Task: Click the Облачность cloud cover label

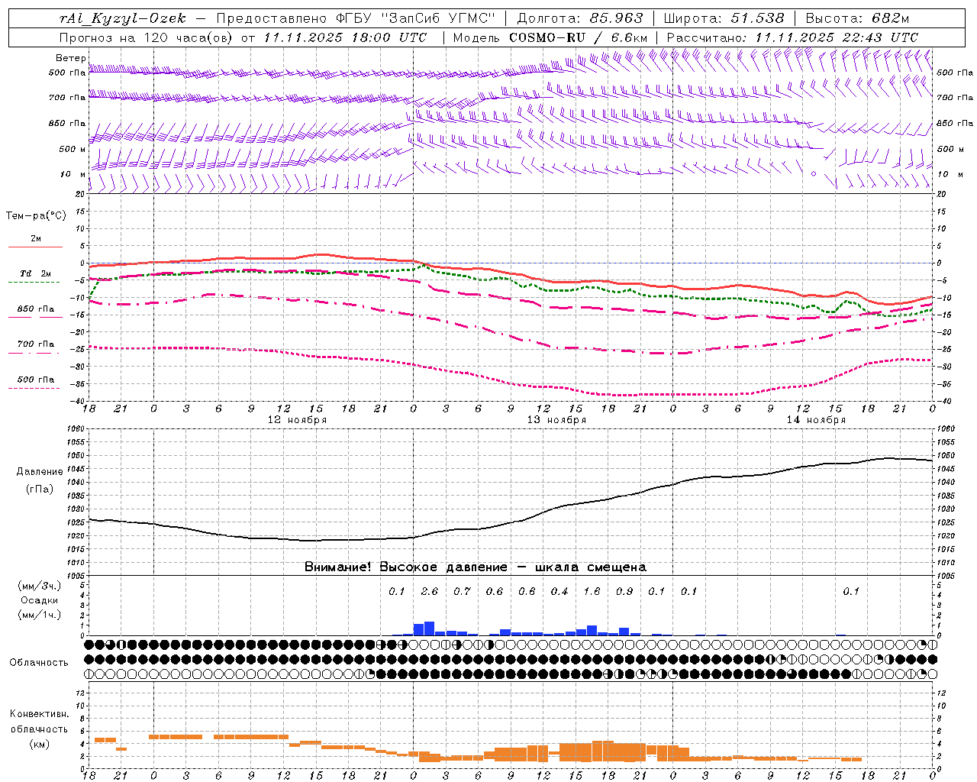Action: 39,663
